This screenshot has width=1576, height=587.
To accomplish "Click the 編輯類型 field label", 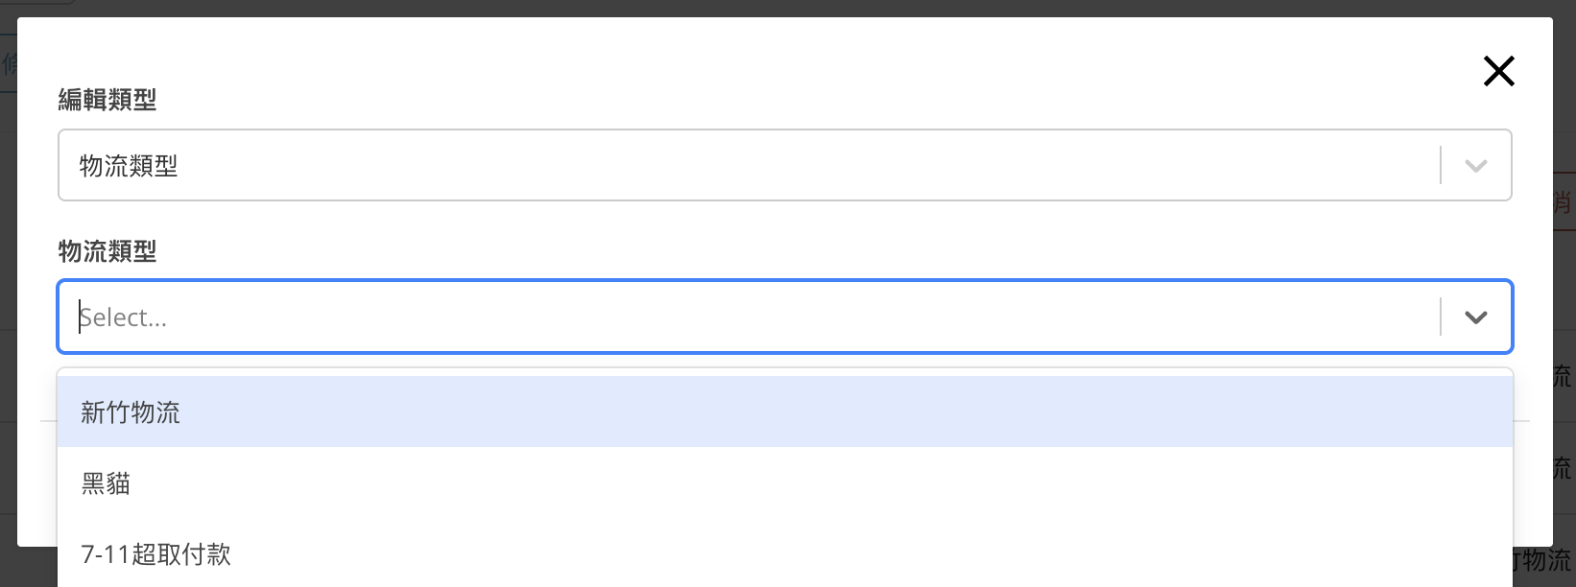I will (107, 100).
